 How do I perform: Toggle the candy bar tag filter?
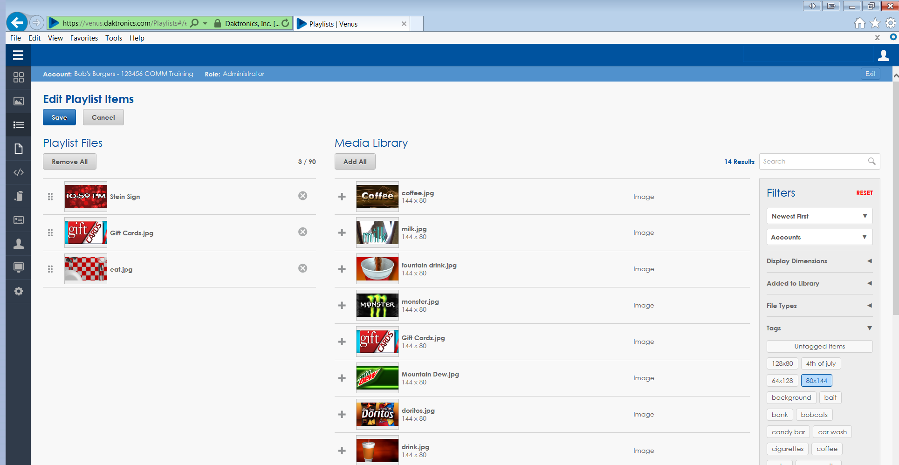coord(788,432)
